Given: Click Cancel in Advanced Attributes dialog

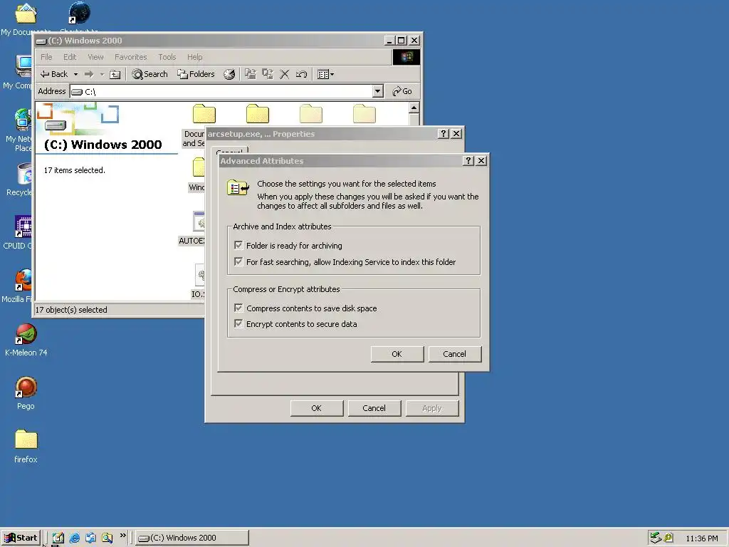Looking at the screenshot, I should pyautogui.click(x=455, y=354).
